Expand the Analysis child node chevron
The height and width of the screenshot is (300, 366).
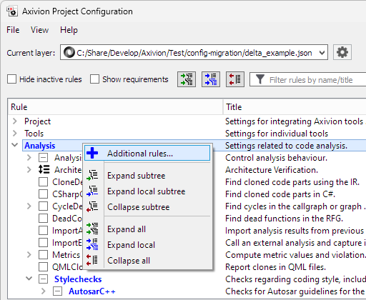[29, 158]
